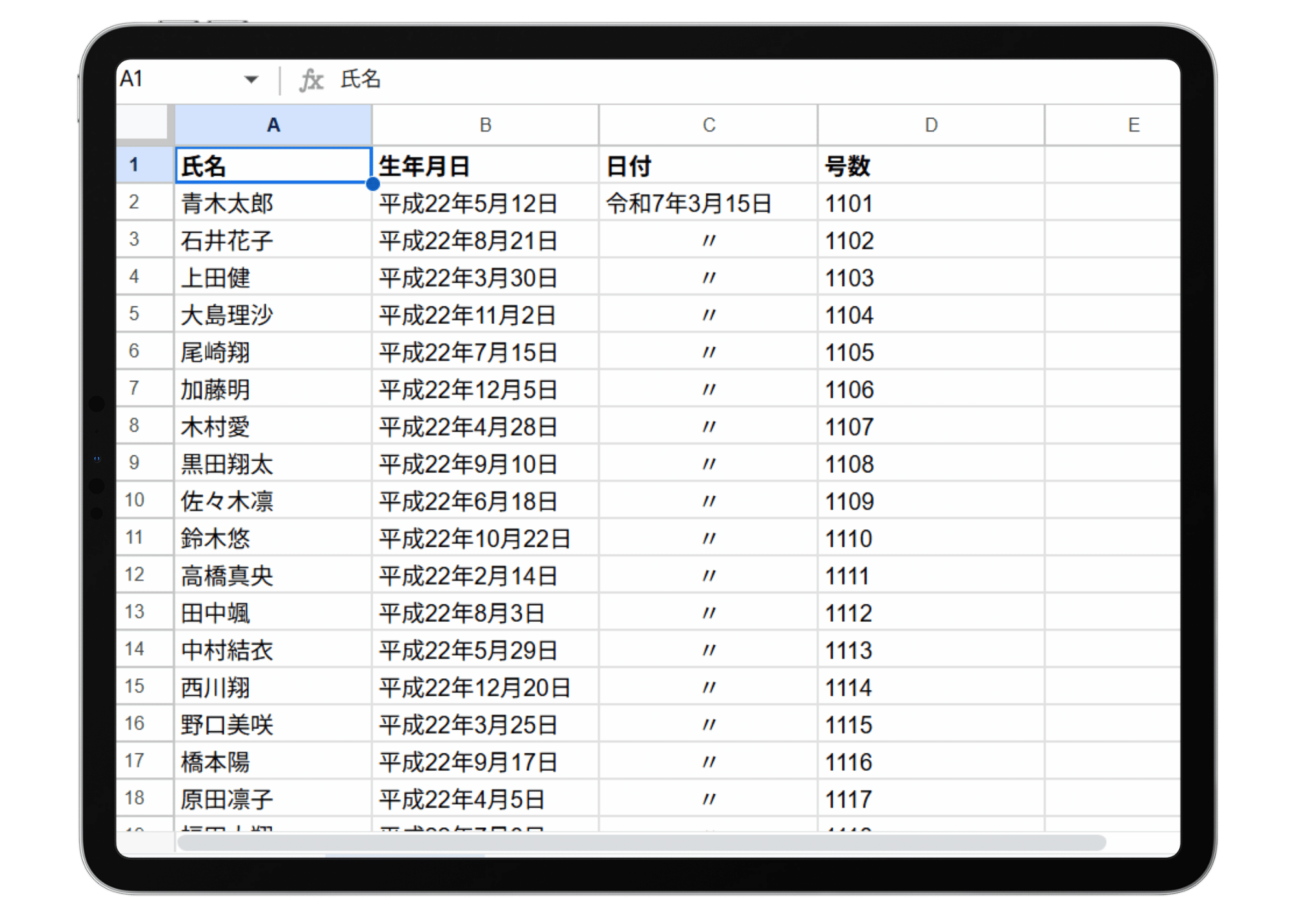Select column E header
This screenshot has width=1296, height=916.
point(1133,125)
